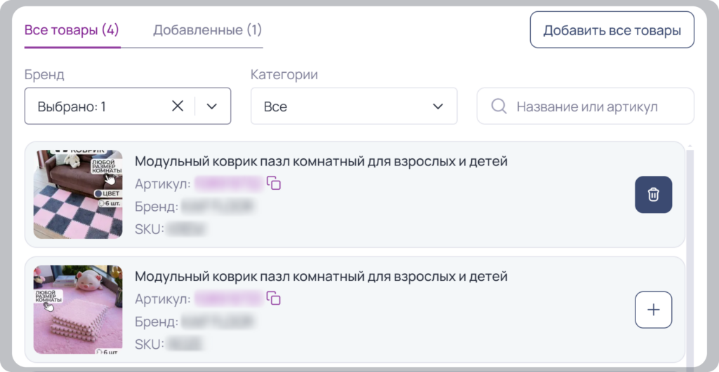Open the Бренд combo box showing Выбрано: 1

[x=128, y=106]
